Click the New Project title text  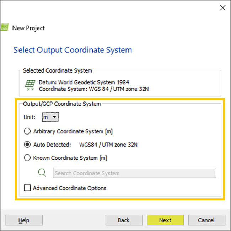28,28
